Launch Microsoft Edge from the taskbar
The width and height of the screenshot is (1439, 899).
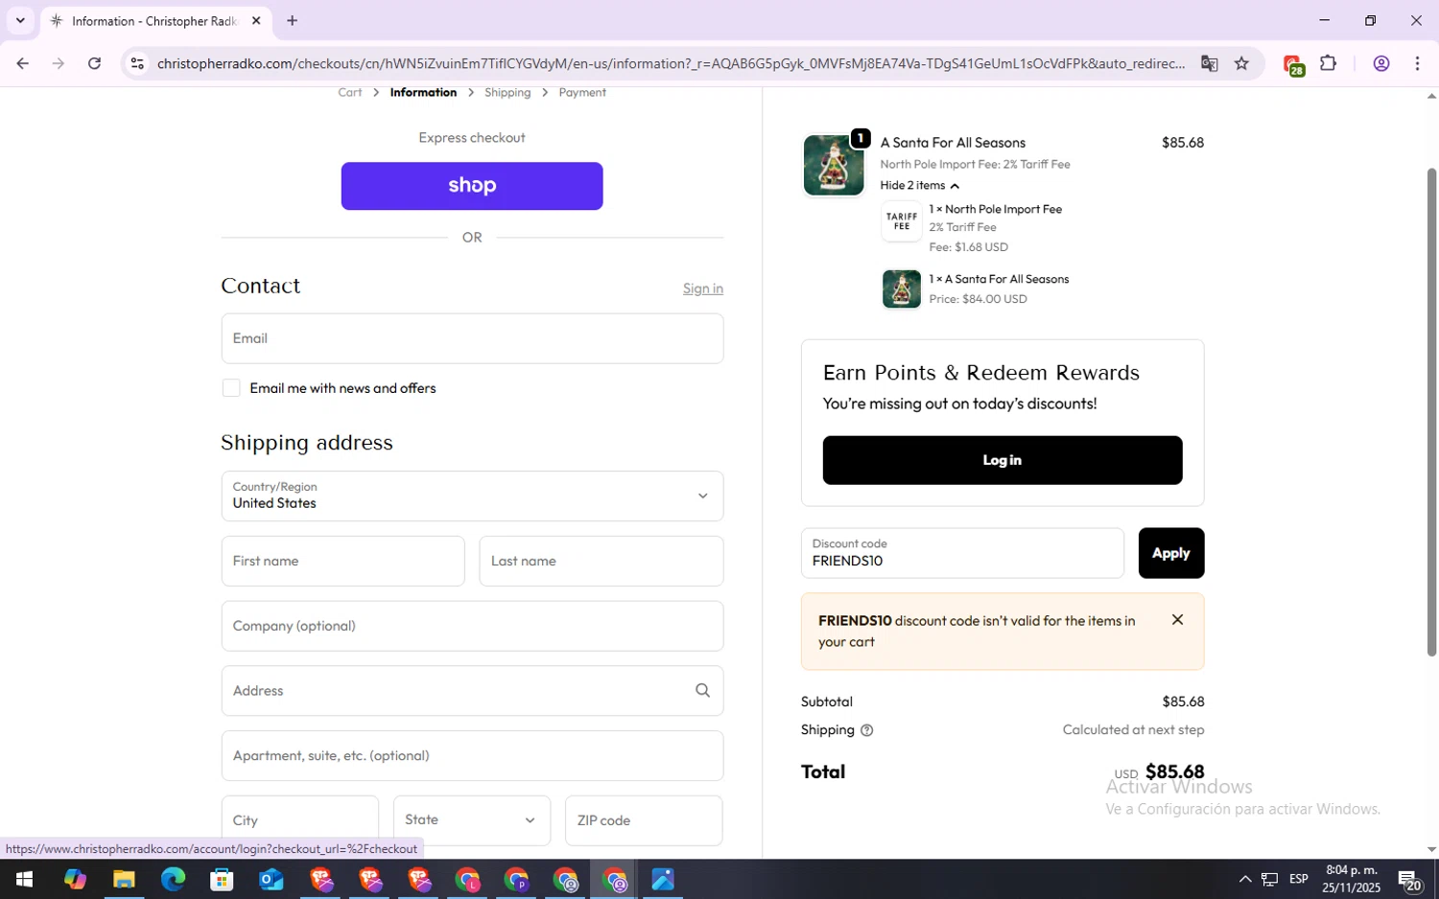(173, 879)
